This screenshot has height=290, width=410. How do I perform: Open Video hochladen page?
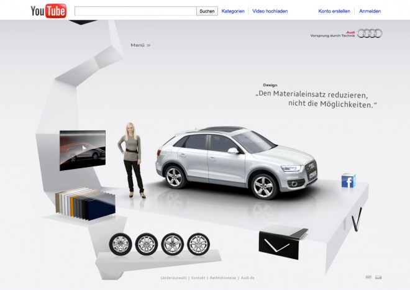(x=270, y=11)
